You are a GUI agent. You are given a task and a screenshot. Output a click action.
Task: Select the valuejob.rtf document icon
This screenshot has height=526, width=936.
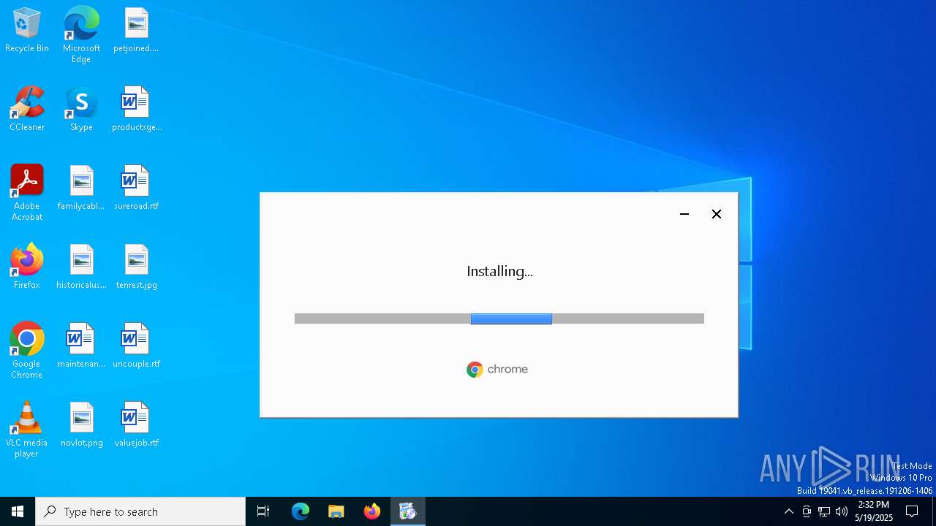(x=136, y=425)
